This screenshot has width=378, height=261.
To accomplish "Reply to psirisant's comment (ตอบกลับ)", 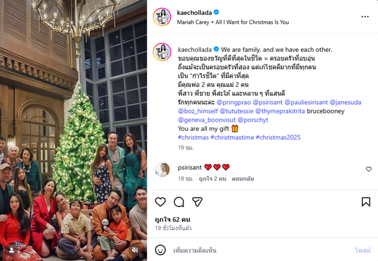I will [242, 178].
